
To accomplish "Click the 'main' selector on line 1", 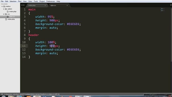I will coord(32,9).
